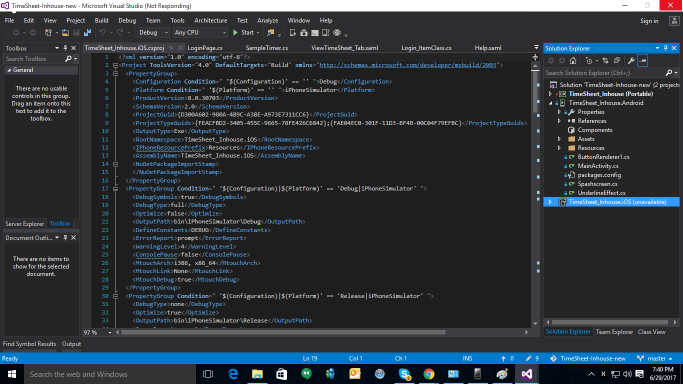Open the Build menu
The height and width of the screenshot is (384, 683).
click(x=101, y=20)
